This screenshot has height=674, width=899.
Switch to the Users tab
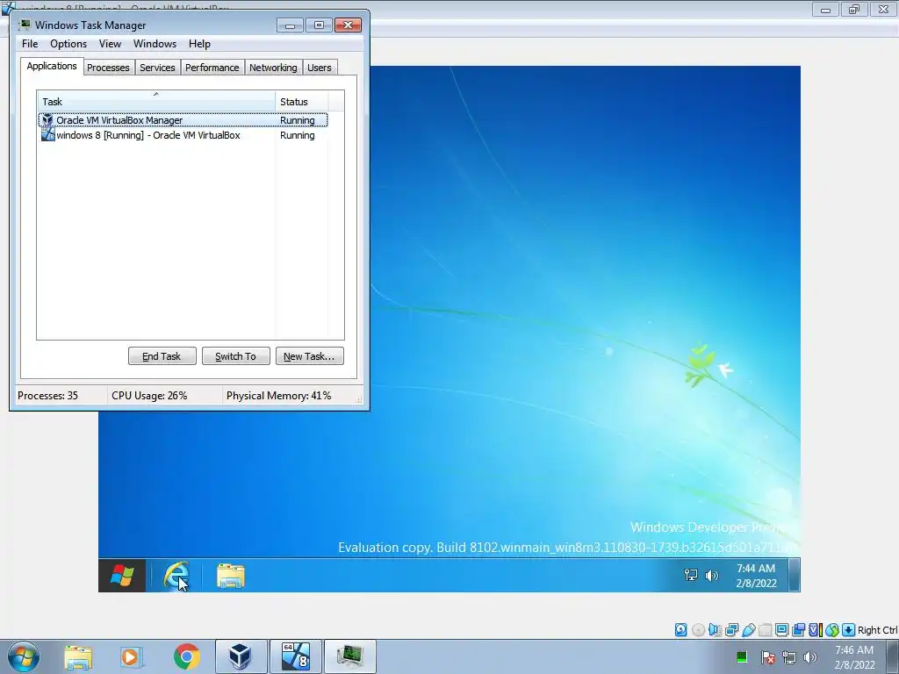pyautogui.click(x=320, y=68)
